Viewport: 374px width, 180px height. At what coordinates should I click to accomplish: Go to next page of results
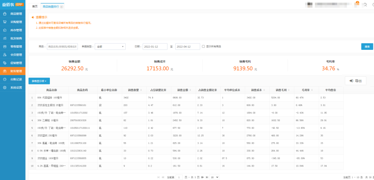tap(203, 177)
